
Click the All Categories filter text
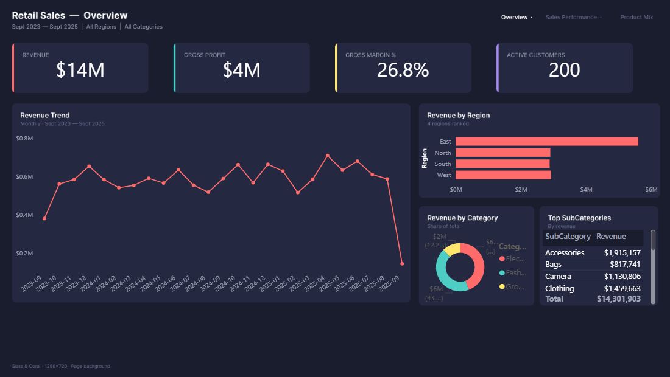(144, 26)
